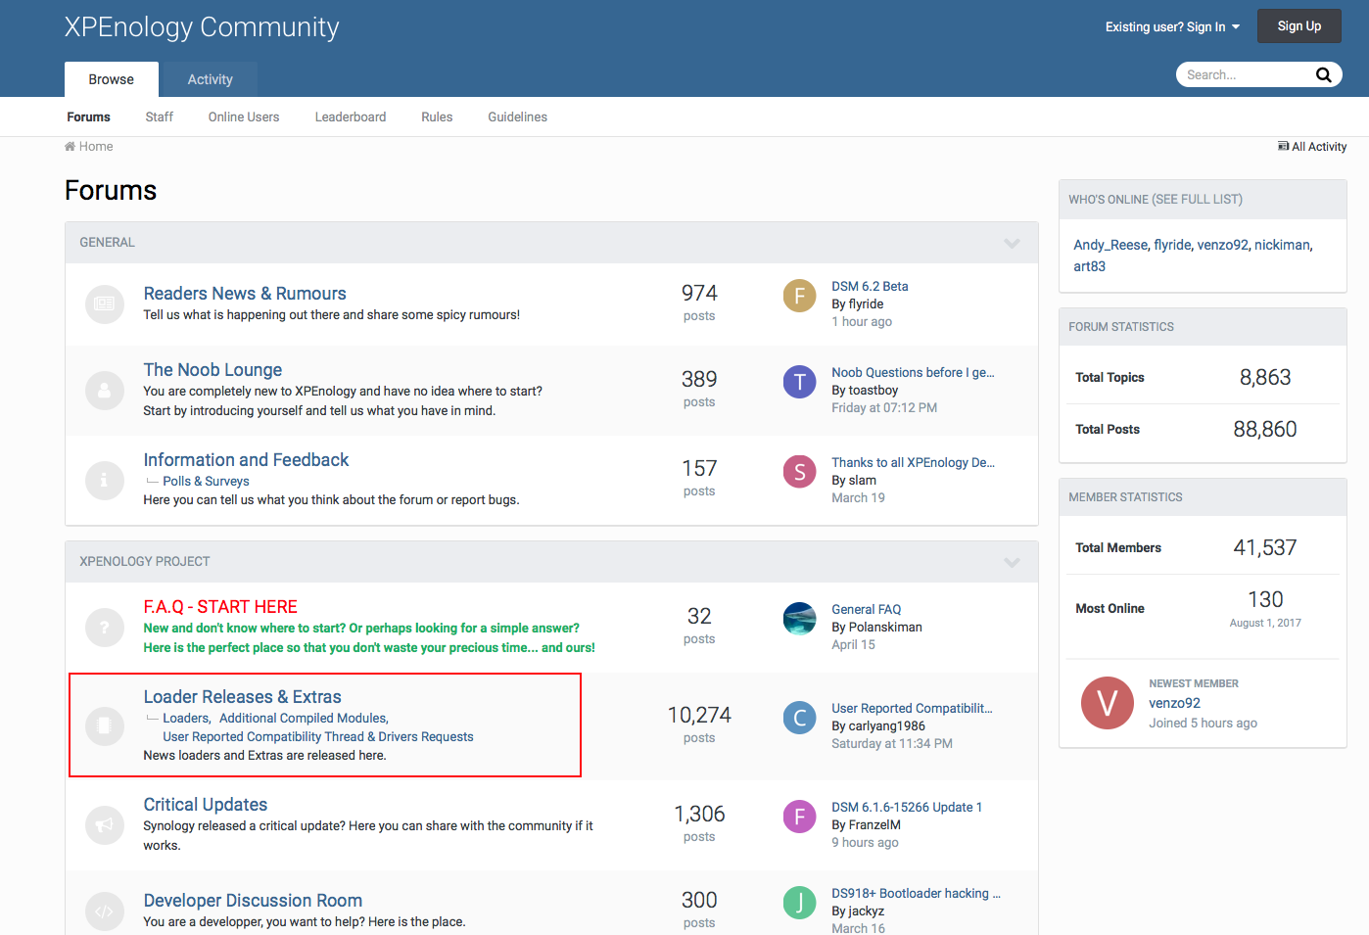Viewport: 1369px width, 935px height.
Task: Open online user art83's profile
Action: pos(1089,266)
